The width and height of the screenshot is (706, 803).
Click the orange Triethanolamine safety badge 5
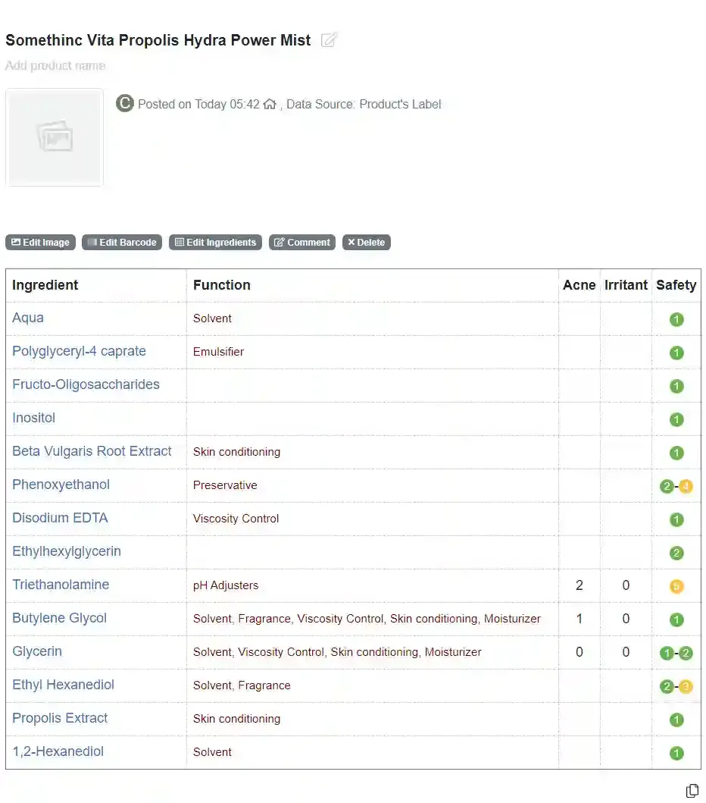pyautogui.click(x=676, y=586)
